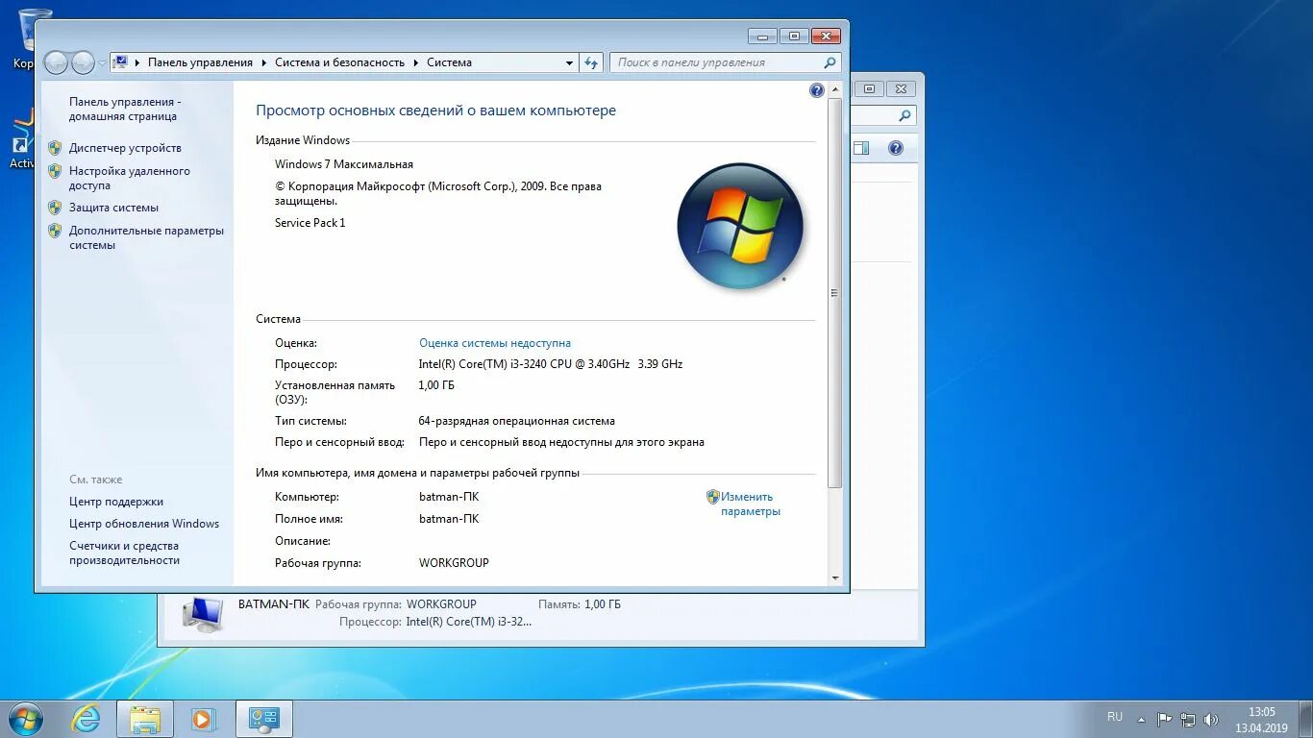Click the Control Panel icon in address bar
The width and height of the screenshot is (1313, 738).
coord(120,62)
